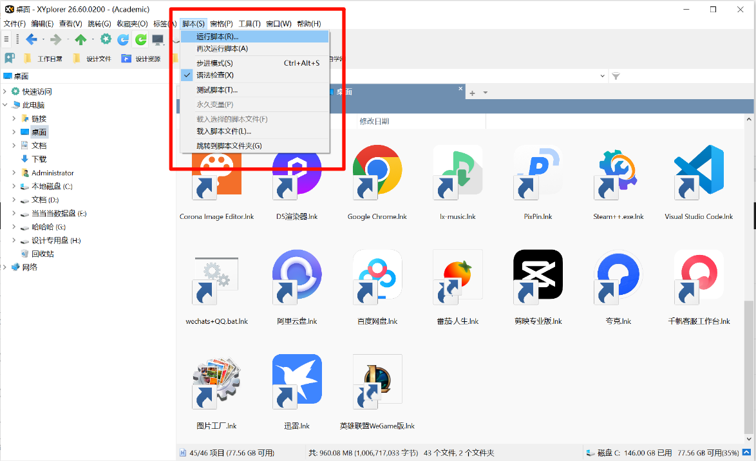Toggle 步进模式(S) step mode
The image size is (756, 461).
coord(254,63)
